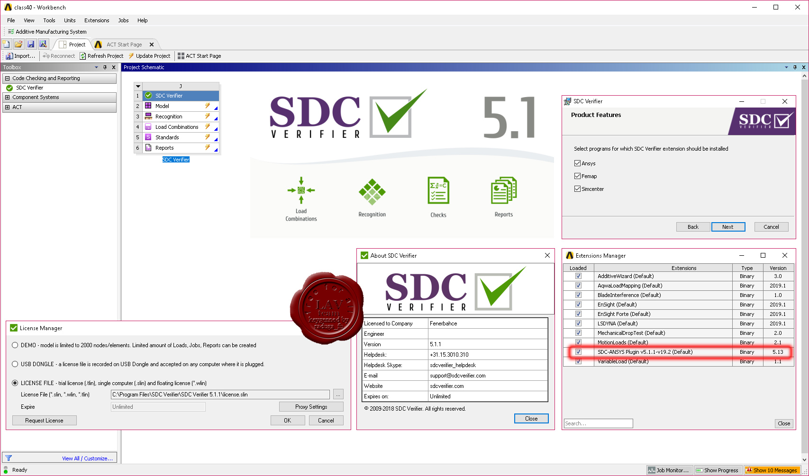Open the File menu

[x=11, y=20]
